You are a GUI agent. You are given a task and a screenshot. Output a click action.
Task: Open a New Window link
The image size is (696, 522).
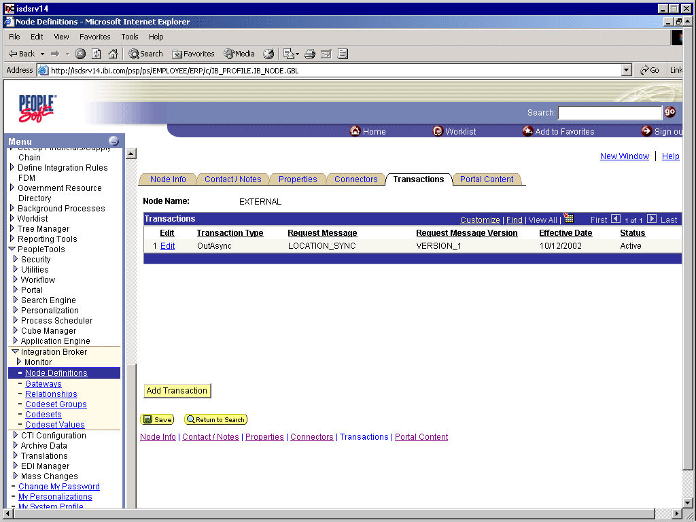coord(624,156)
